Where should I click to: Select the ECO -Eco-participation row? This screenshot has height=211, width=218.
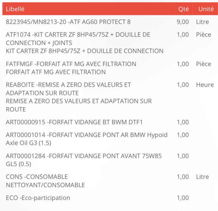point(110,198)
